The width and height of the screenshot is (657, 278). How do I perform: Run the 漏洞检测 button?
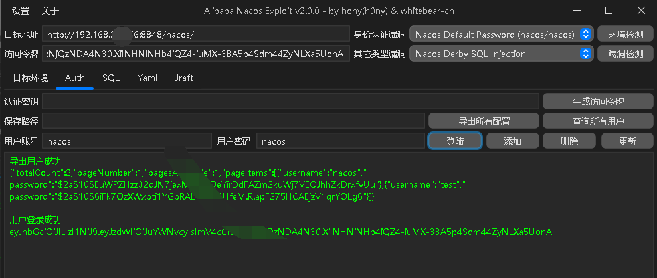[x=626, y=54]
